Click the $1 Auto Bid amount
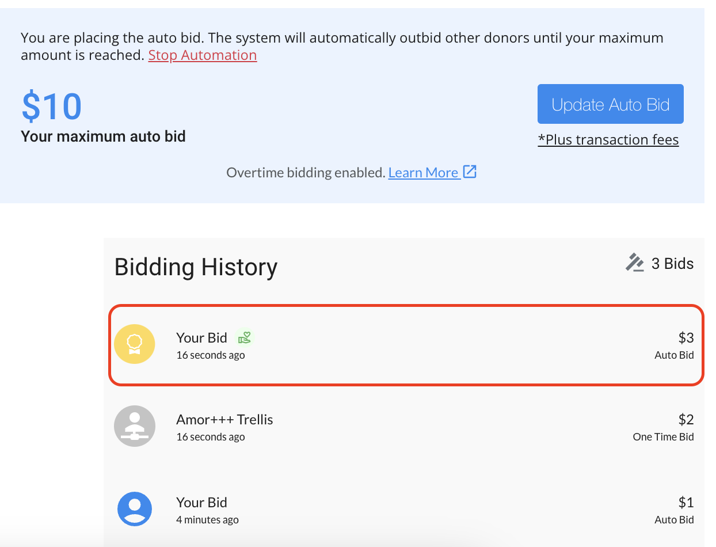This screenshot has height=547, width=716. [x=686, y=502]
